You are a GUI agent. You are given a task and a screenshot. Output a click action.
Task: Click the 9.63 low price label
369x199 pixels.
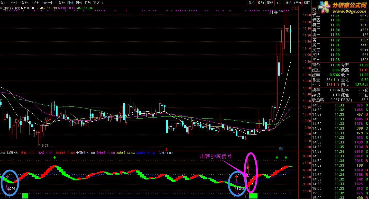[x=45, y=145]
